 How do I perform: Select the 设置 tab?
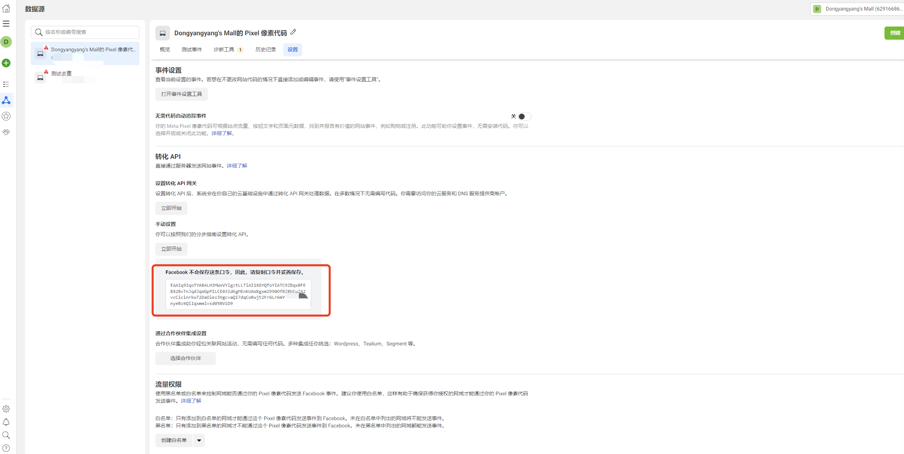click(x=293, y=49)
